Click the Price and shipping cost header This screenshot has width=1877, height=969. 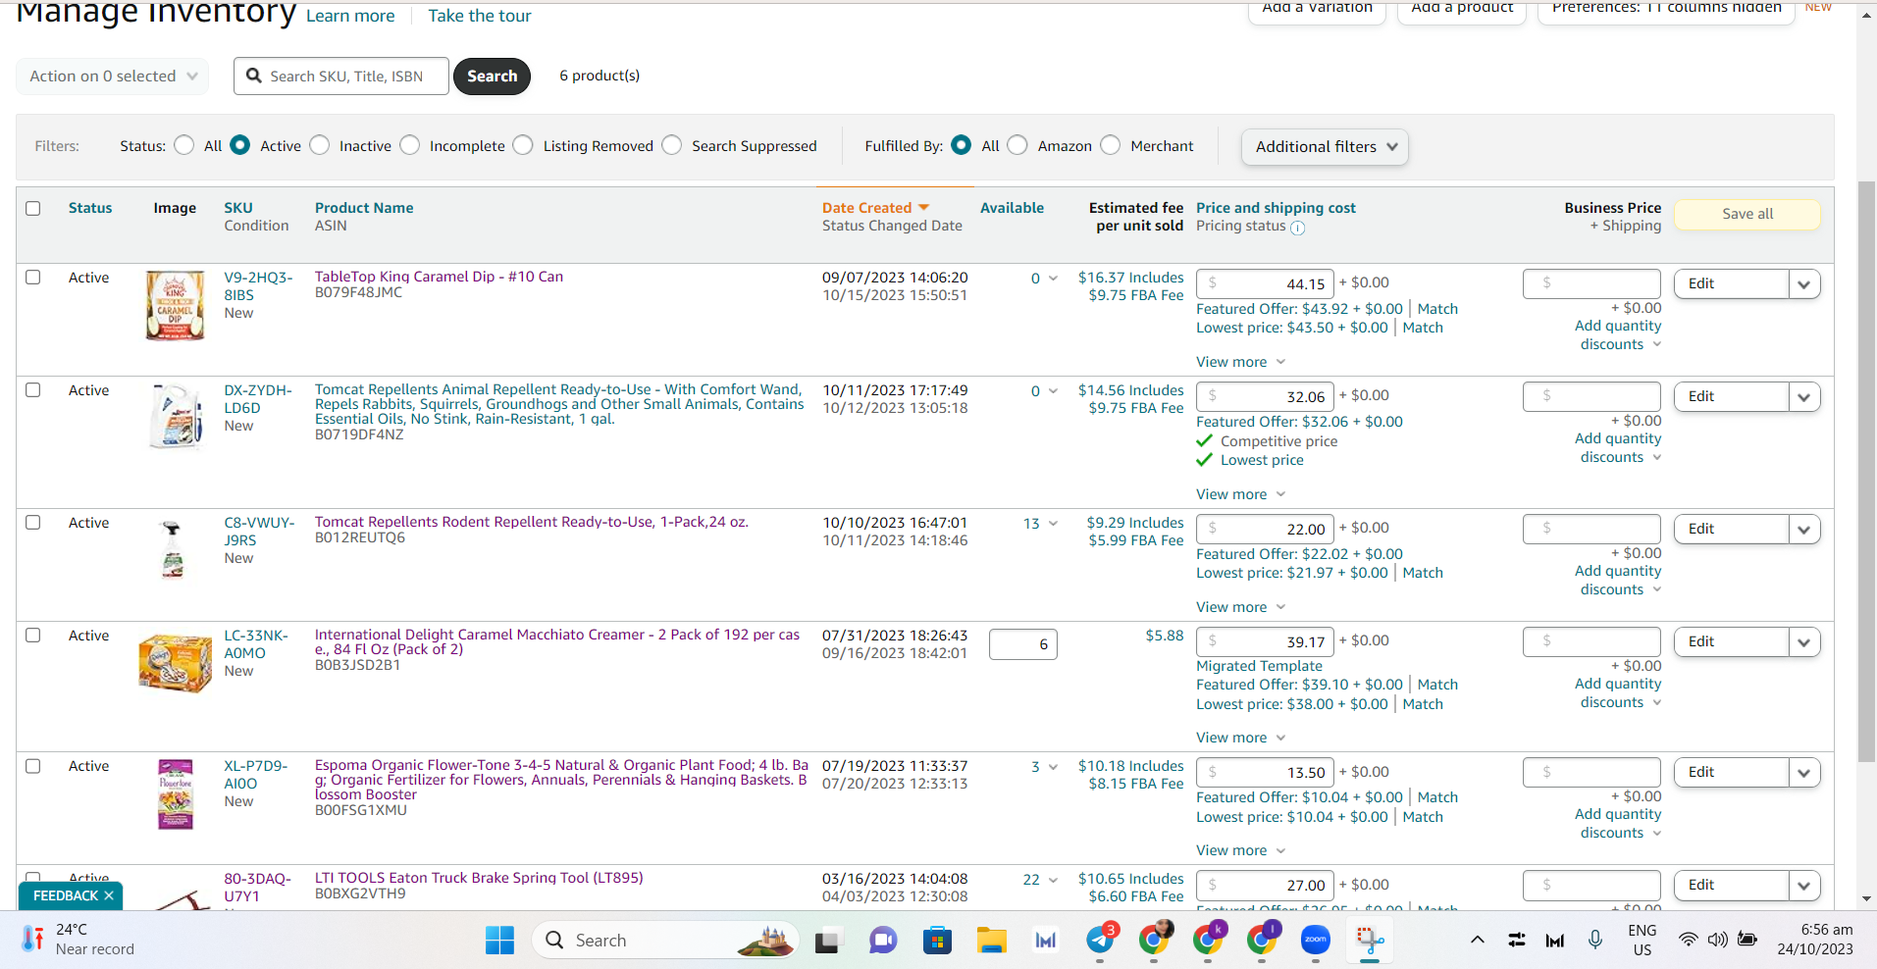click(1276, 208)
